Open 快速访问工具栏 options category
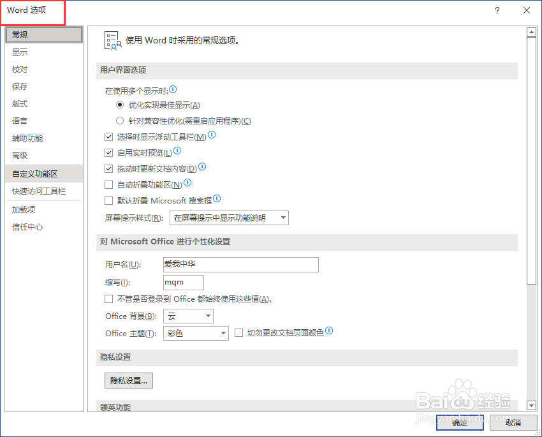 click(x=43, y=191)
